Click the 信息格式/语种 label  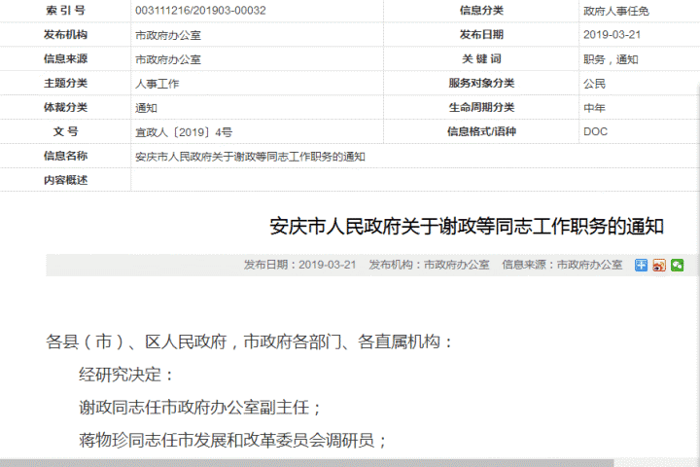point(481,131)
